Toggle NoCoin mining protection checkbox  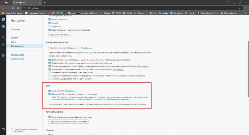click(x=49, y=30)
